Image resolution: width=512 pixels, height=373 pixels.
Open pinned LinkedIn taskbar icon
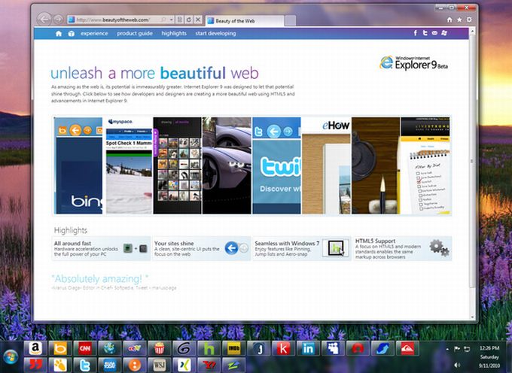pyautogui.click(x=308, y=349)
